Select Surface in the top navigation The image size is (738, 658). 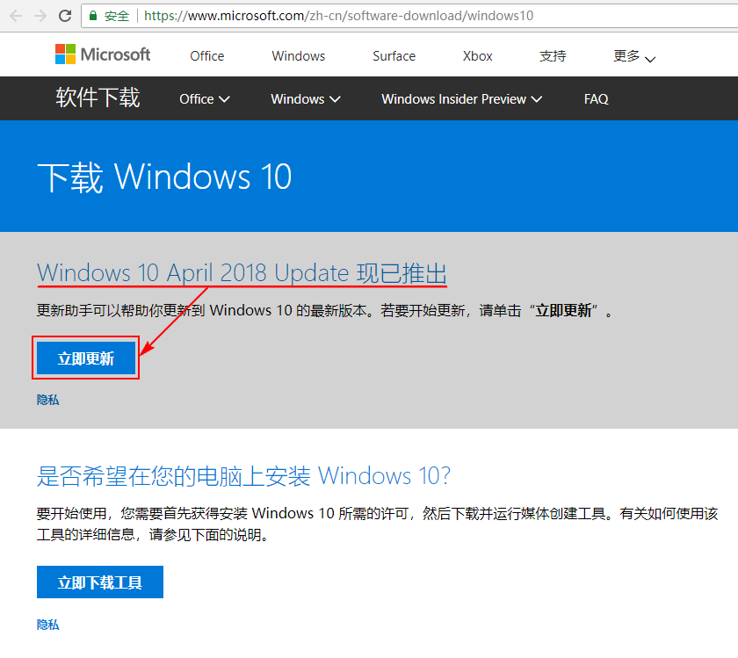[394, 56]
